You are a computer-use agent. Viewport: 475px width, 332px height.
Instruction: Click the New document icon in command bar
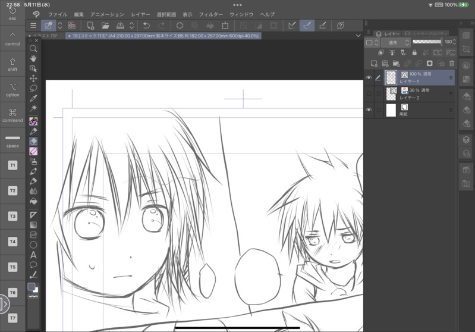point(90,26)
